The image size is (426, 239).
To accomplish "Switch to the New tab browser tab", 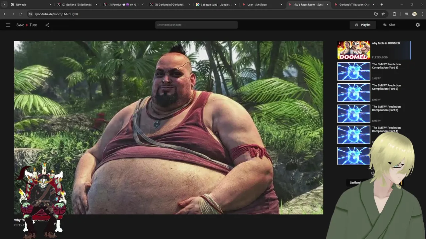I will click(x=31, y=5).
